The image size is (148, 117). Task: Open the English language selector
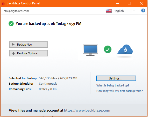(x=121, y=11)
